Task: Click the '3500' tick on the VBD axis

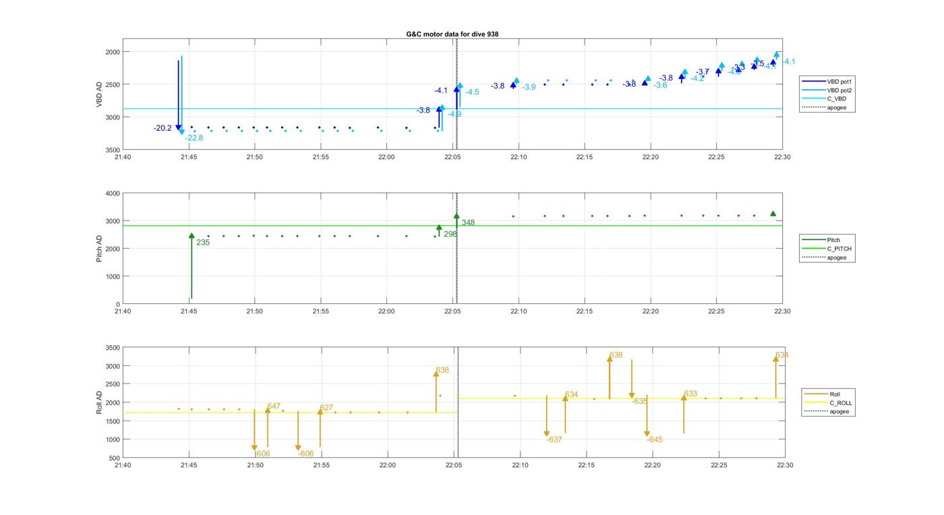Action: click(x=112, y=150)
